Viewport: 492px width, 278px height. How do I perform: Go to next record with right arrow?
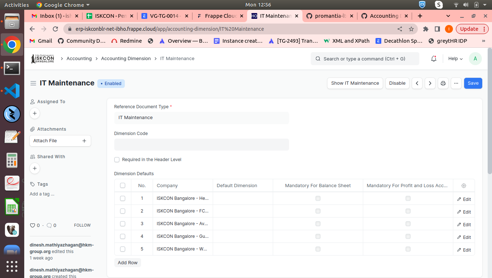(430, 83)
